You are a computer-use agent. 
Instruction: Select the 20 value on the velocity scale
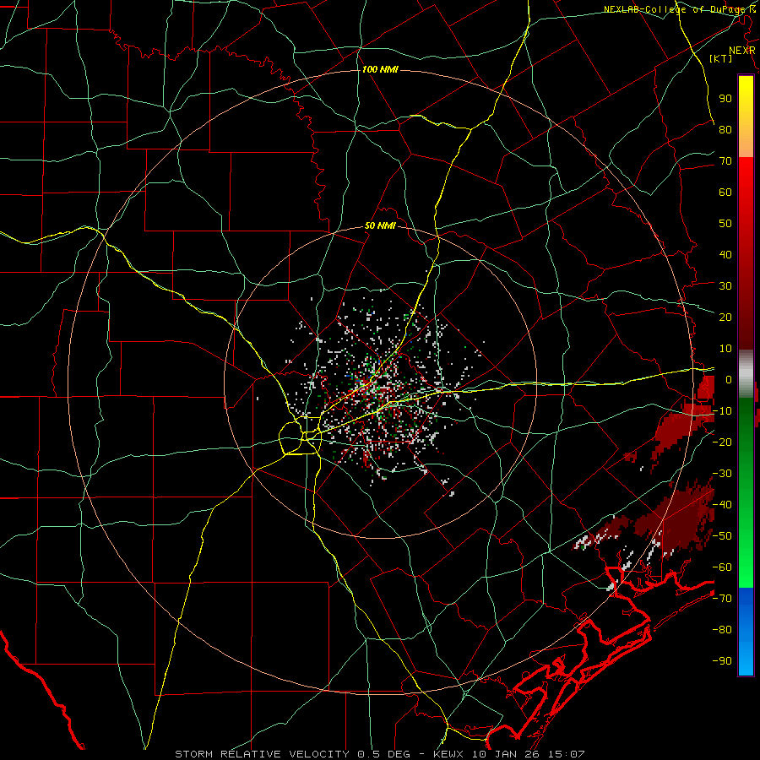tap(725, 317)
